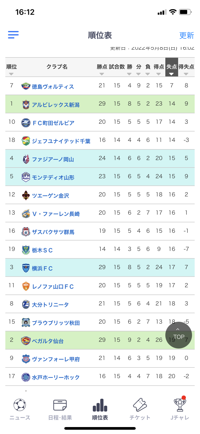Tap the Yokohama FC club crest

[26, 268]
